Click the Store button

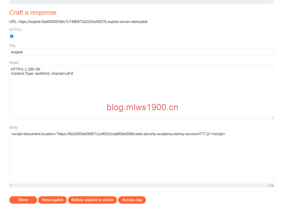[x=23, y=200]
